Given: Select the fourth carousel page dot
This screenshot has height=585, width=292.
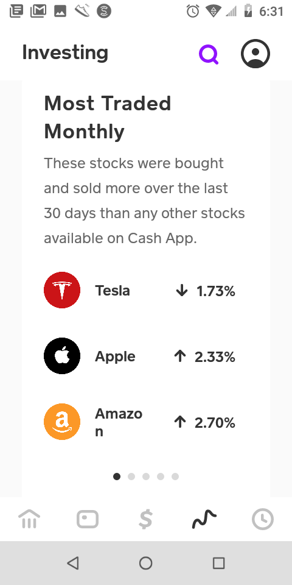Looking at the screenshot, I should pos(161,477).
